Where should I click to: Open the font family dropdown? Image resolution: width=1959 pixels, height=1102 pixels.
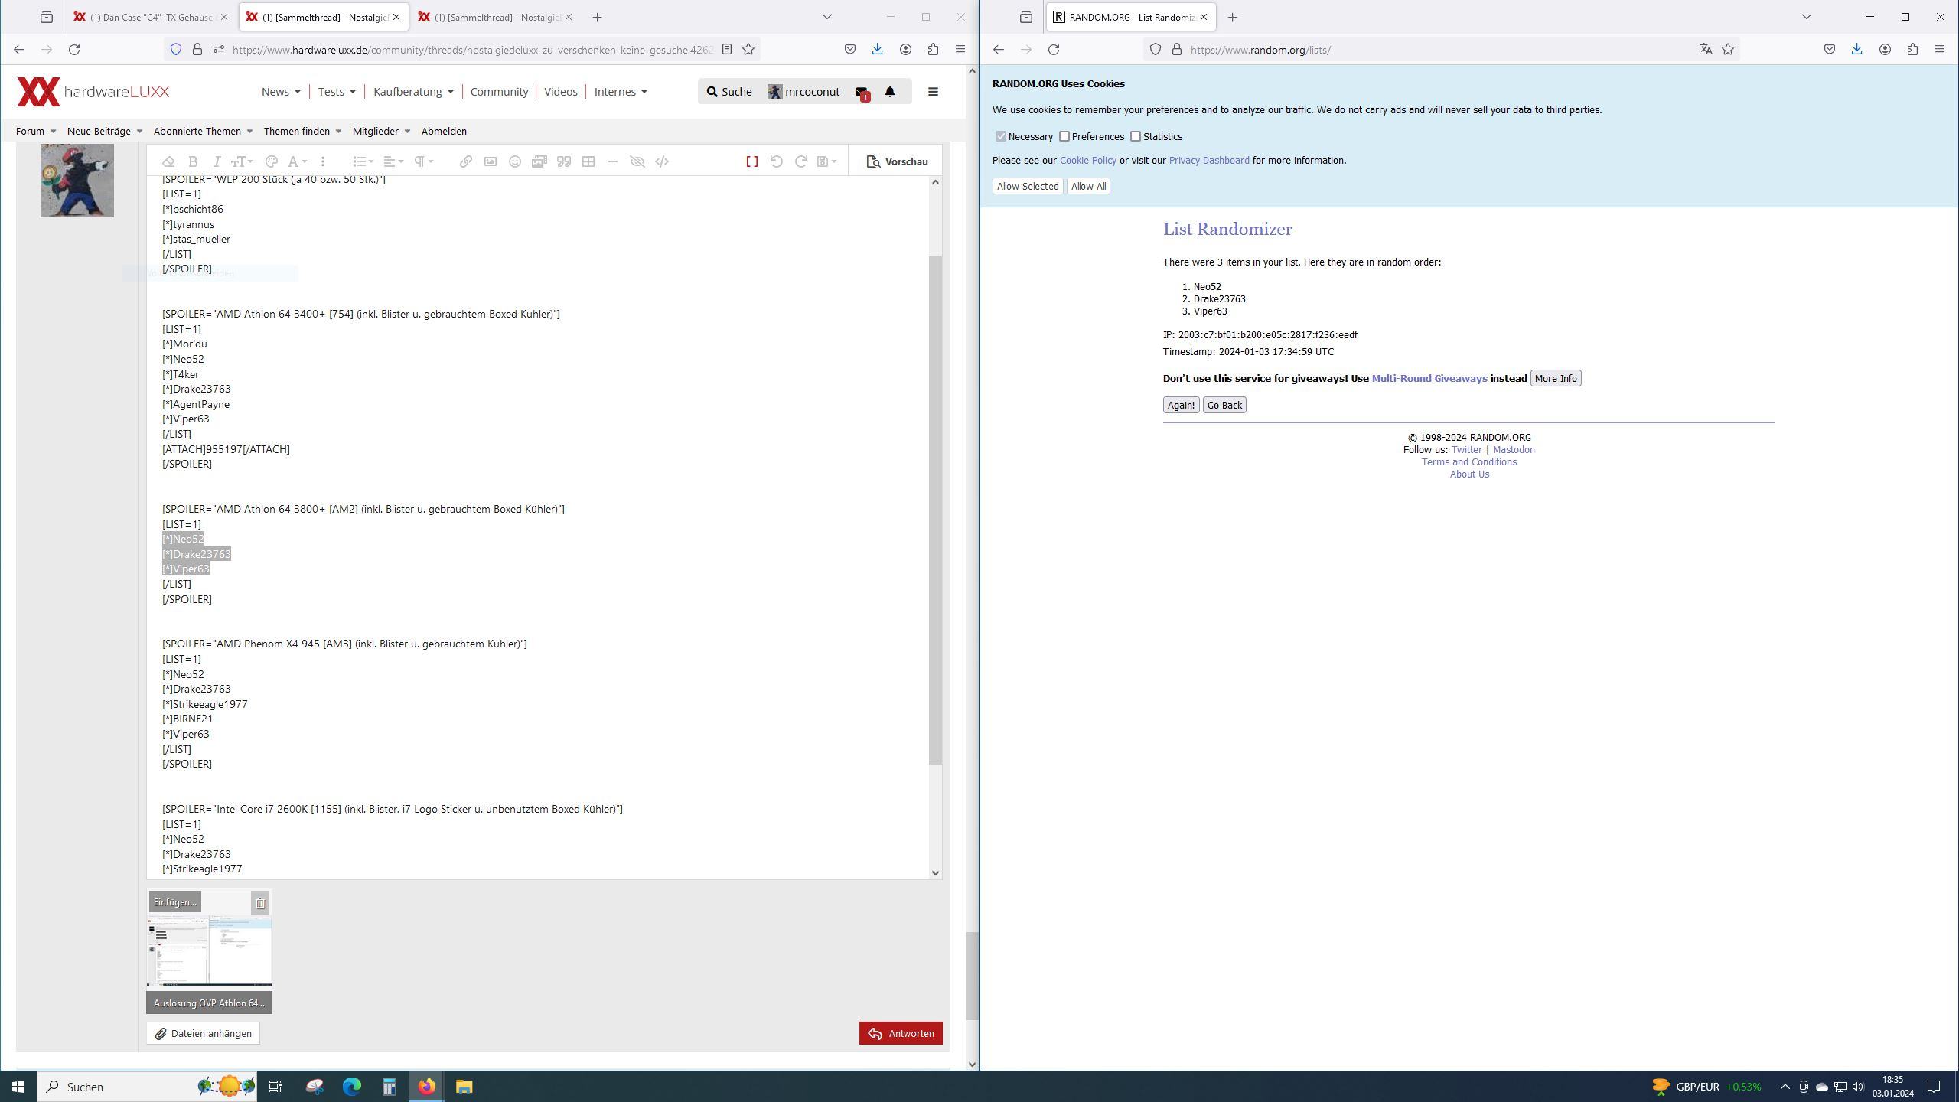297,161
